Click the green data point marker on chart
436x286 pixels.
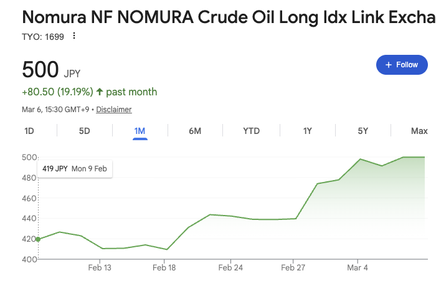point(38,239)
